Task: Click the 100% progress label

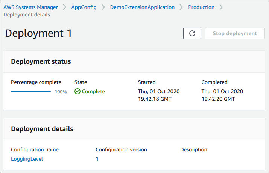Action: pyautogui.click(x=61, y=92)
